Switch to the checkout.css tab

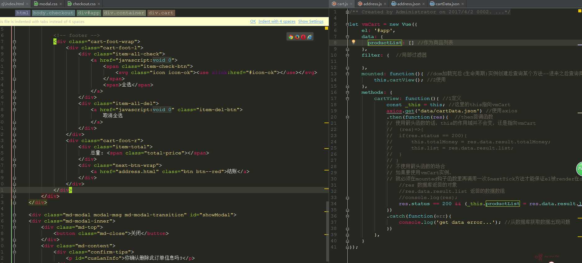point(84,4)
